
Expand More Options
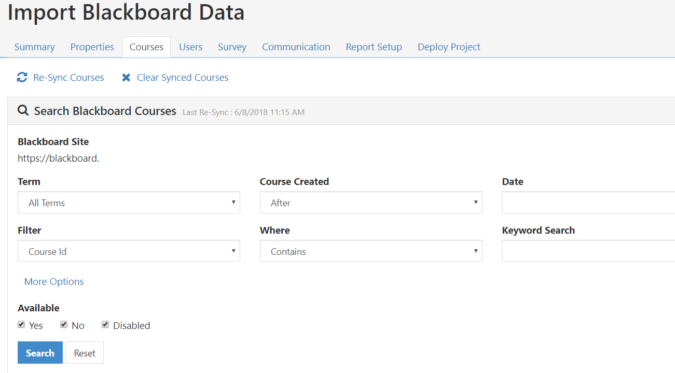point(54,282)
